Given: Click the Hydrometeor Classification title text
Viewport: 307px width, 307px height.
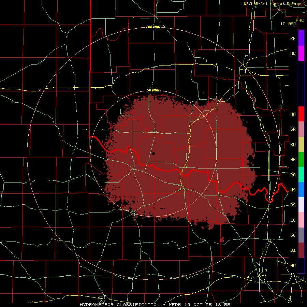Looking at the screenshot, I should [120, 305].
